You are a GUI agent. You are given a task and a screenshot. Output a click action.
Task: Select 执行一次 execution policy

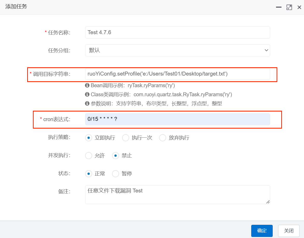[126, 138]
